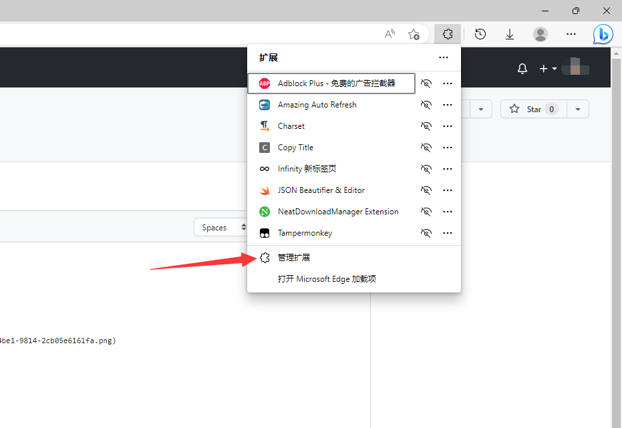The width and height of the screenshot is (622, 428).
Task: Click the Tampermonkey extension icon
Action: coord(265,233)
